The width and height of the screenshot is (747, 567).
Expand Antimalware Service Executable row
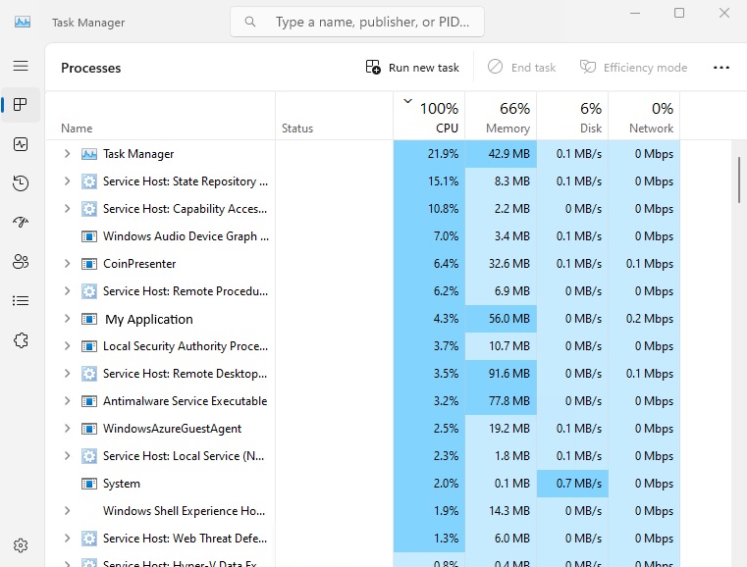tap(67, 401)
